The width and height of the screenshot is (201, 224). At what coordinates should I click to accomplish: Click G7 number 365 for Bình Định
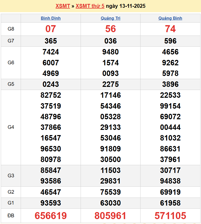coord(51,41)
